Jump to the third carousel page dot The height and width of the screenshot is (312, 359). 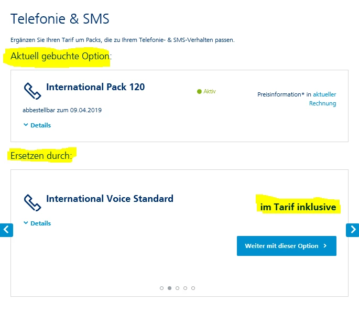pyautogui.click(x=178, y=288)
